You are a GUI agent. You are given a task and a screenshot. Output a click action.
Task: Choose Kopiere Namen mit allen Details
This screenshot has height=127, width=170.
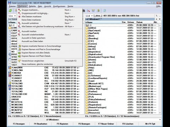coord(50,53)
